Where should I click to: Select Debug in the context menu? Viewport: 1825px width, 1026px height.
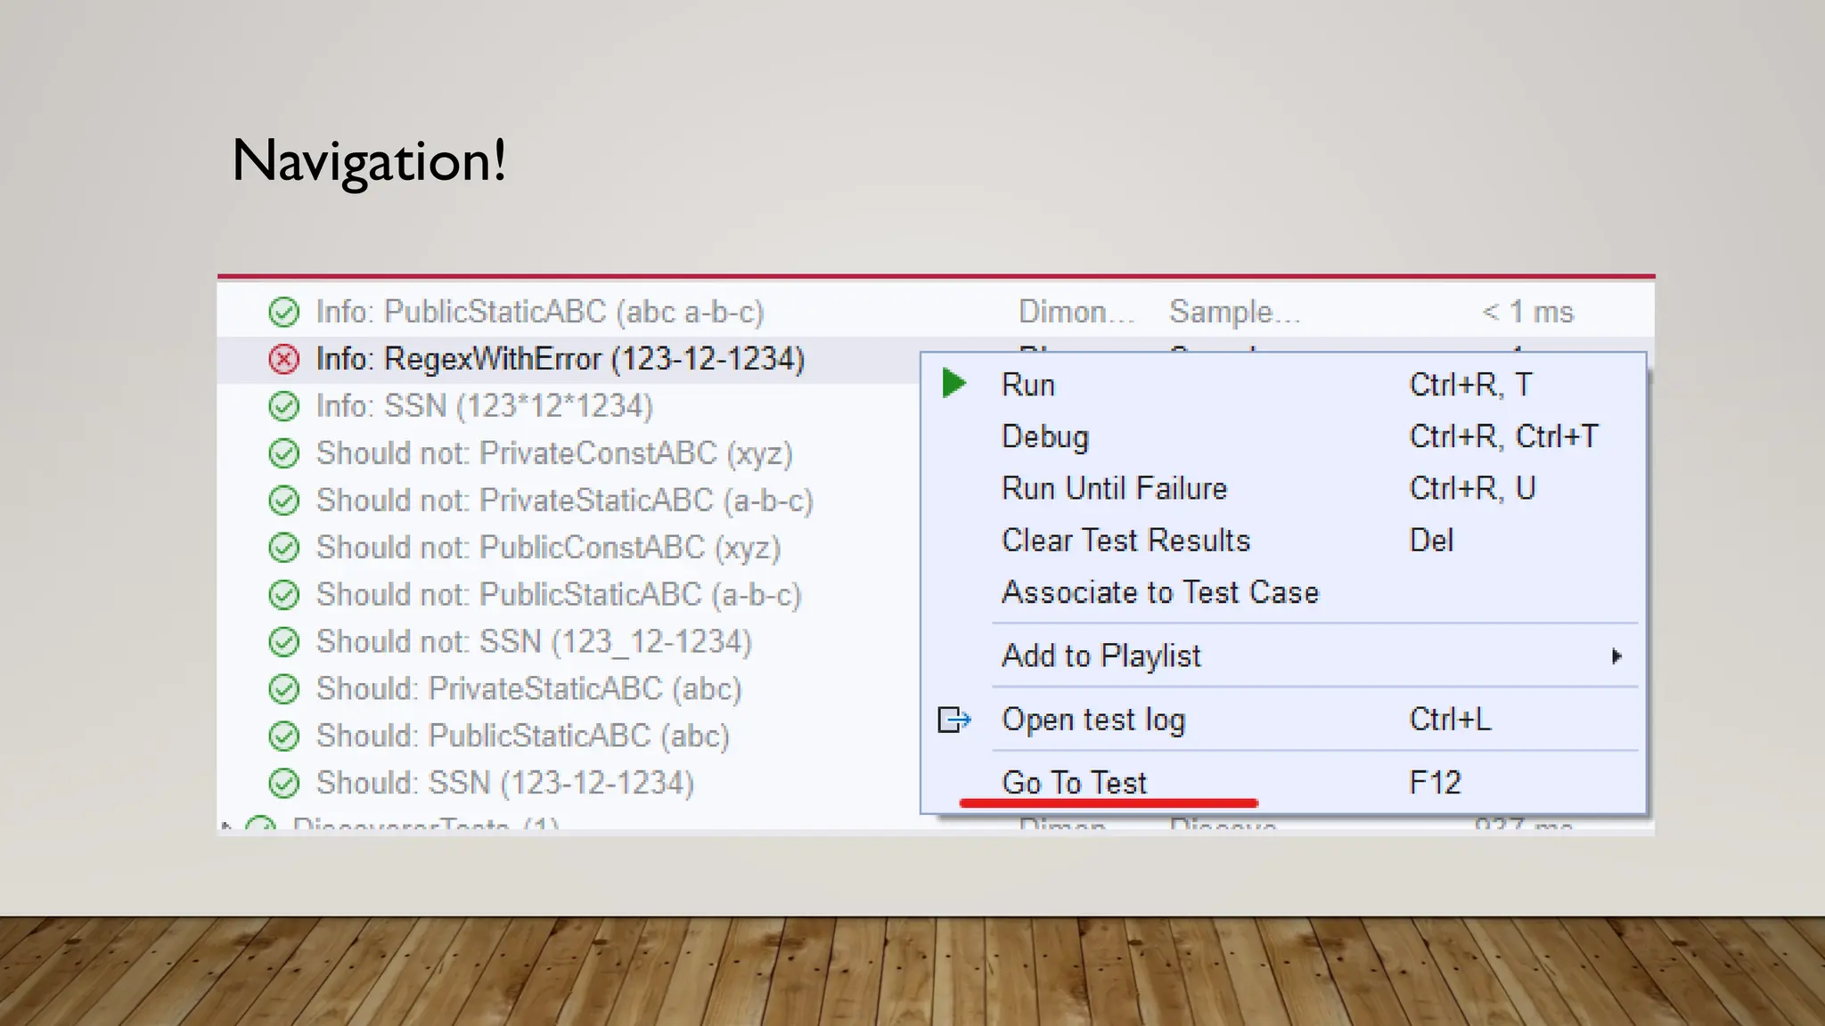point(1044,436)
